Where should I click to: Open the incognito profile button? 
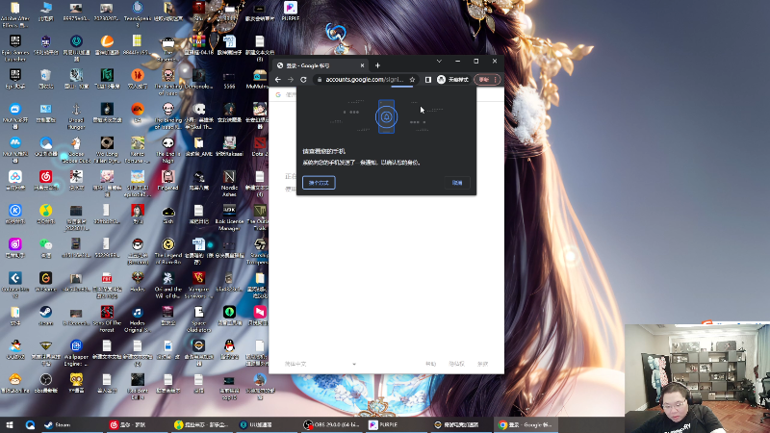tap(452, 80)
